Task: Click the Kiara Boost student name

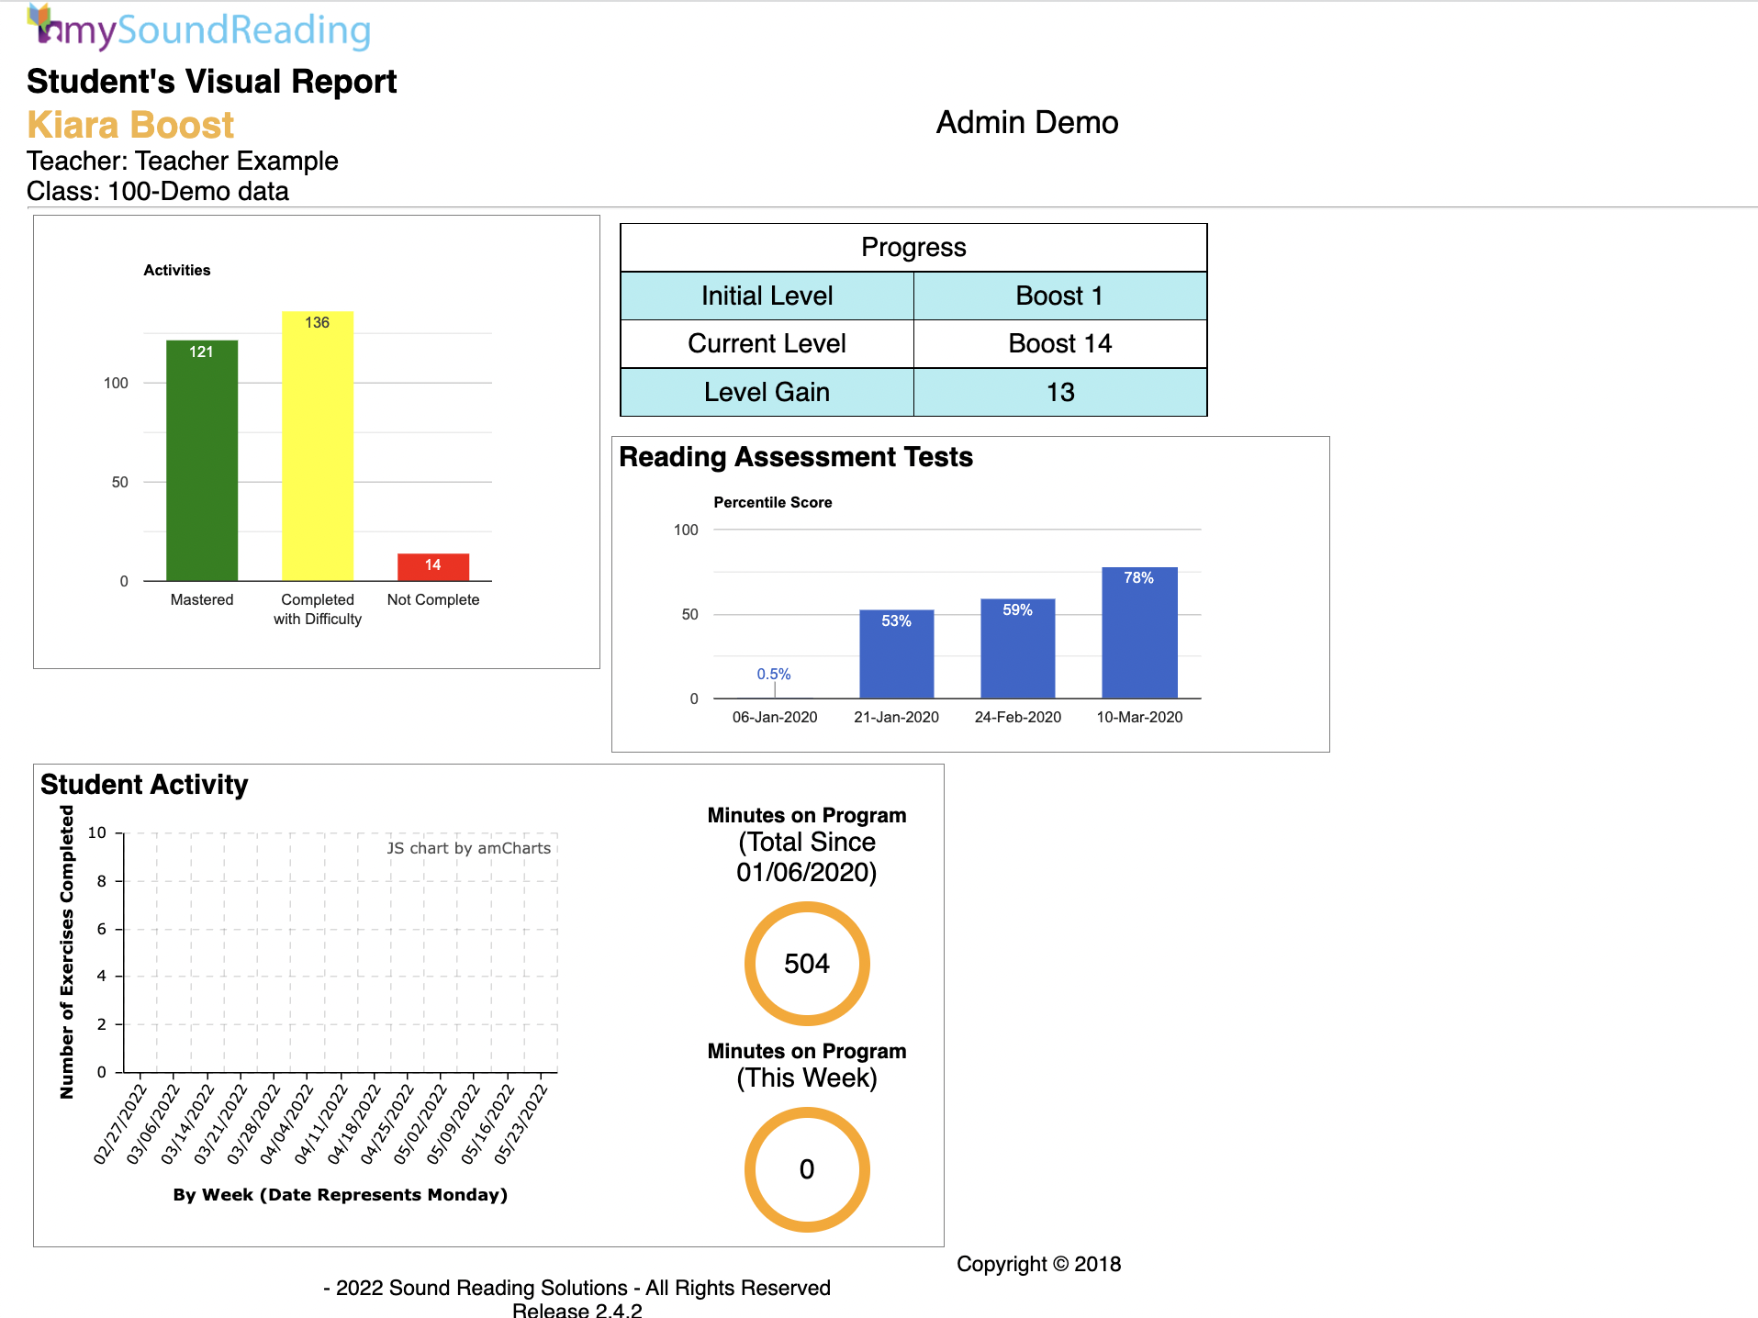Action: (x=130, y=125)
